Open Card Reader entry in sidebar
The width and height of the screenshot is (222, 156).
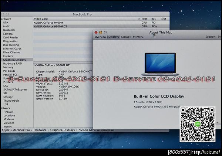click(x=11, y=37)
